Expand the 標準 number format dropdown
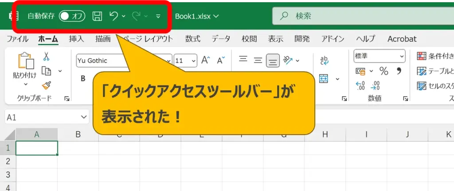Viewport: 454px width, 191px height. pos(401,56)
